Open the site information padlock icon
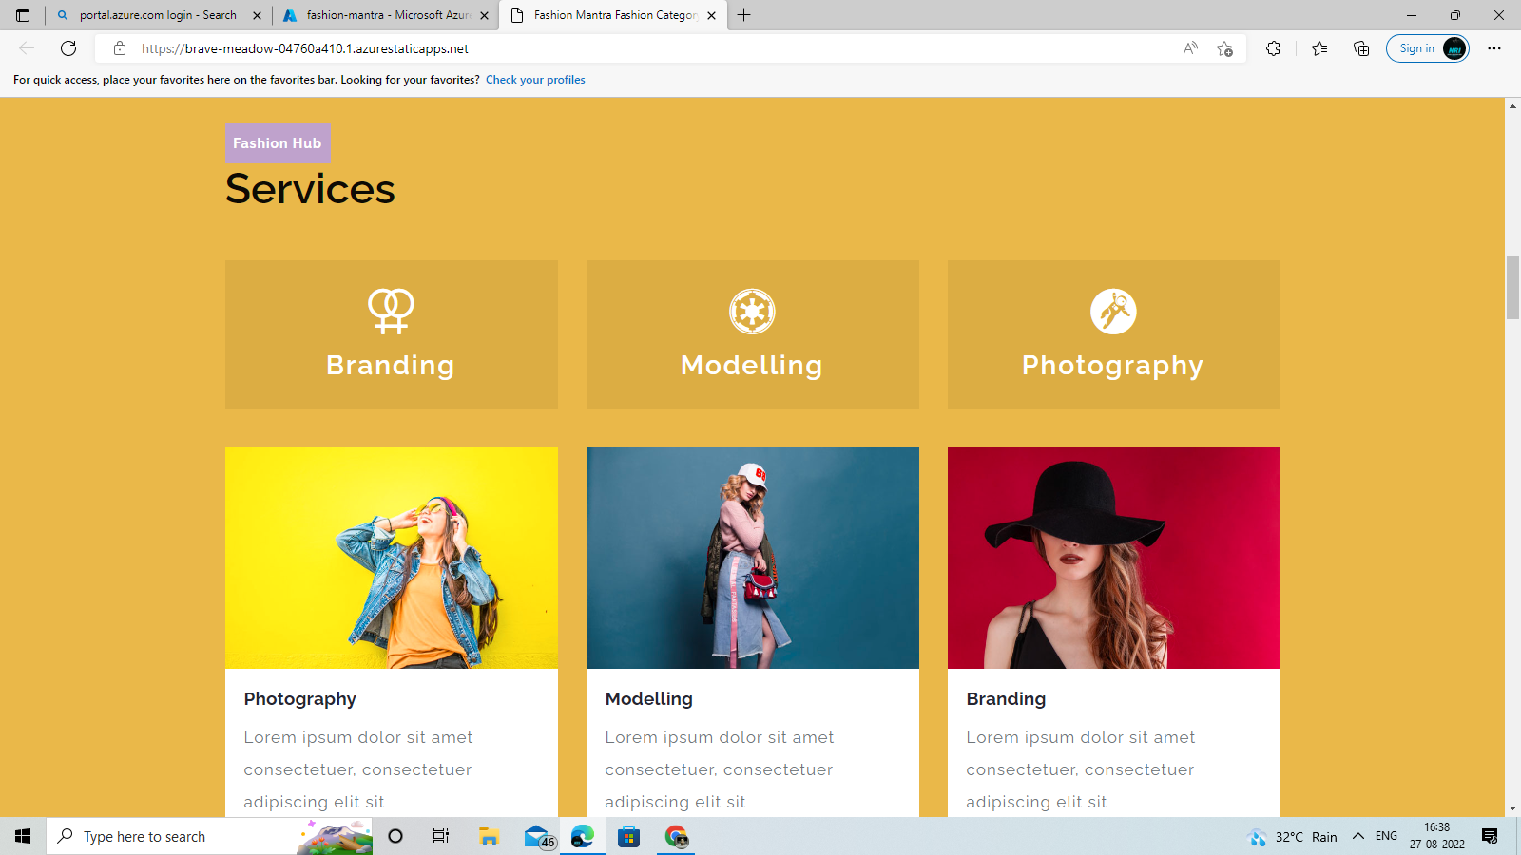This screenshot has height=855, width=1521. point(120,48)
